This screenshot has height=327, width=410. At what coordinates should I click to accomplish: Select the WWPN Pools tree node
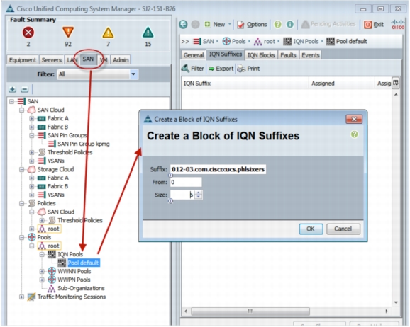(74, 280)
